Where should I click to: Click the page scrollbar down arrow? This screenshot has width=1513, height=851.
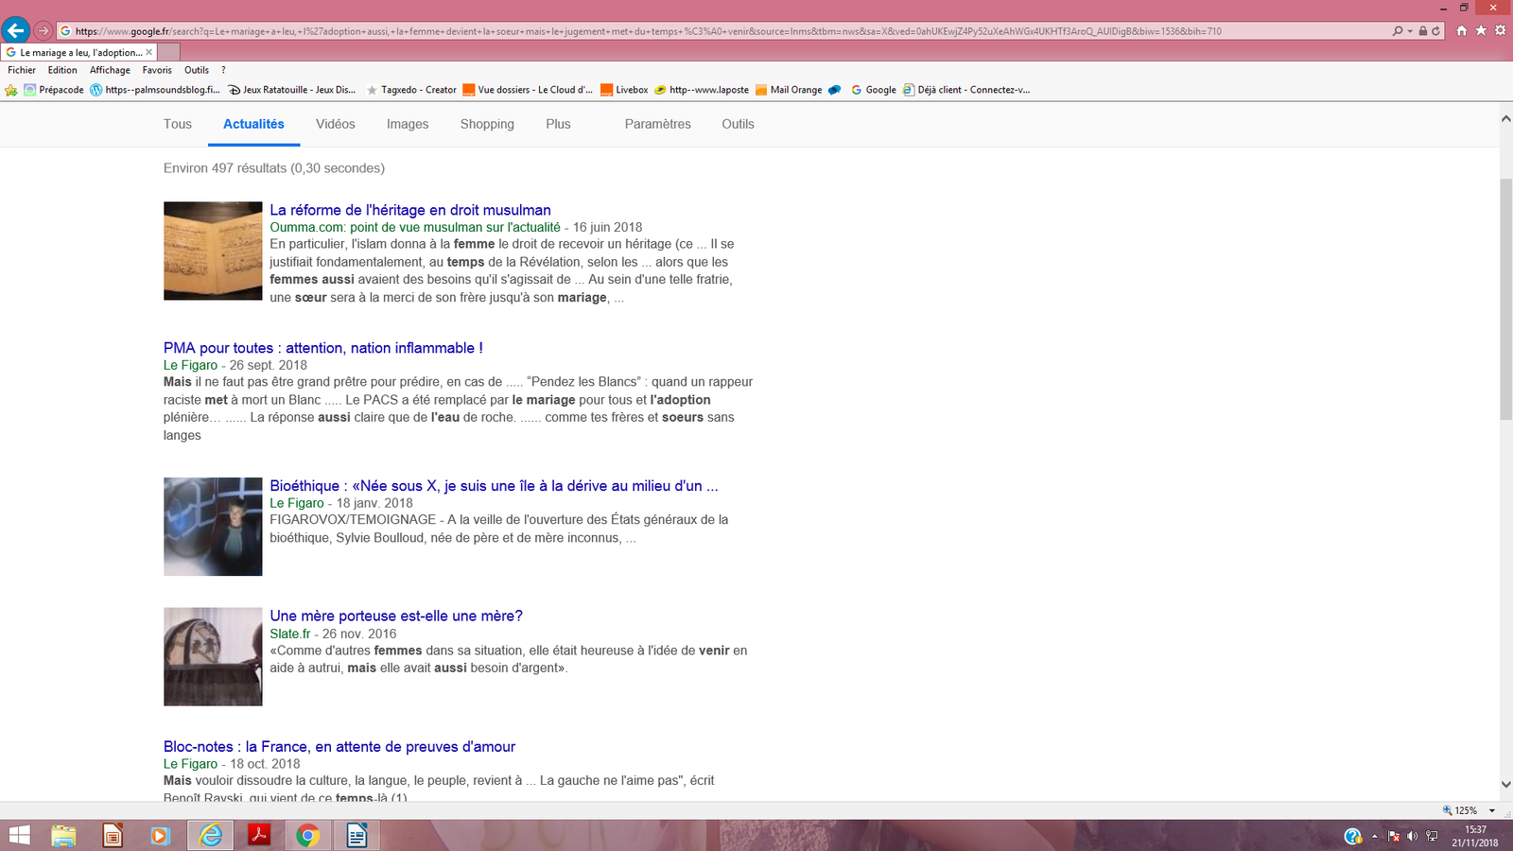1505,784
